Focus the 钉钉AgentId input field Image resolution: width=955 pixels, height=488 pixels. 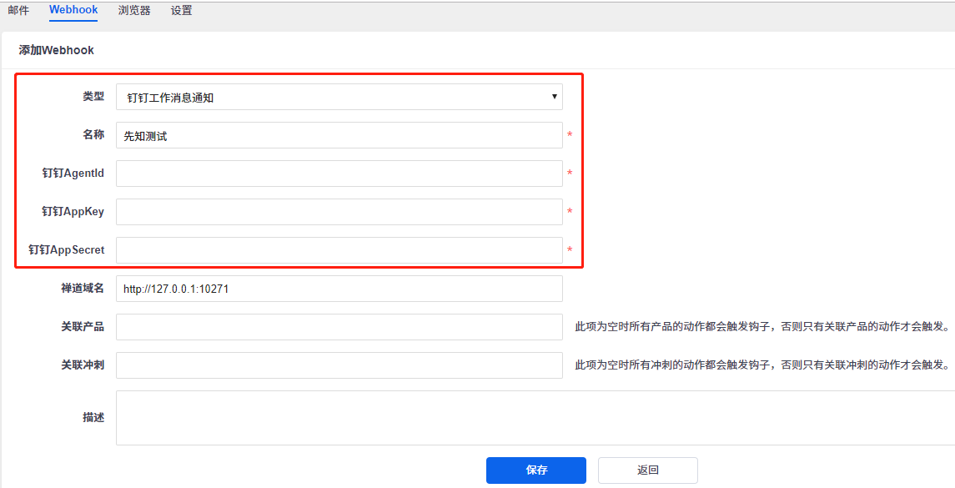(x=339, y=174)
